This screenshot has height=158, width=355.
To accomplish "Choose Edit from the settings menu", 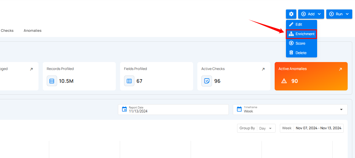I will 301,24.
